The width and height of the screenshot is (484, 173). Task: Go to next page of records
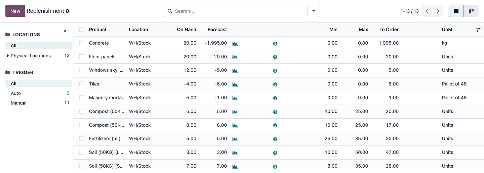[438, 11]
